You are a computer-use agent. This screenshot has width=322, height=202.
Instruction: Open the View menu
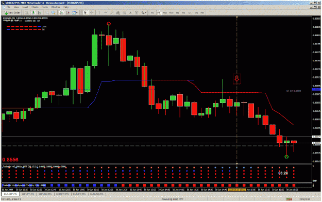point(16,7)
